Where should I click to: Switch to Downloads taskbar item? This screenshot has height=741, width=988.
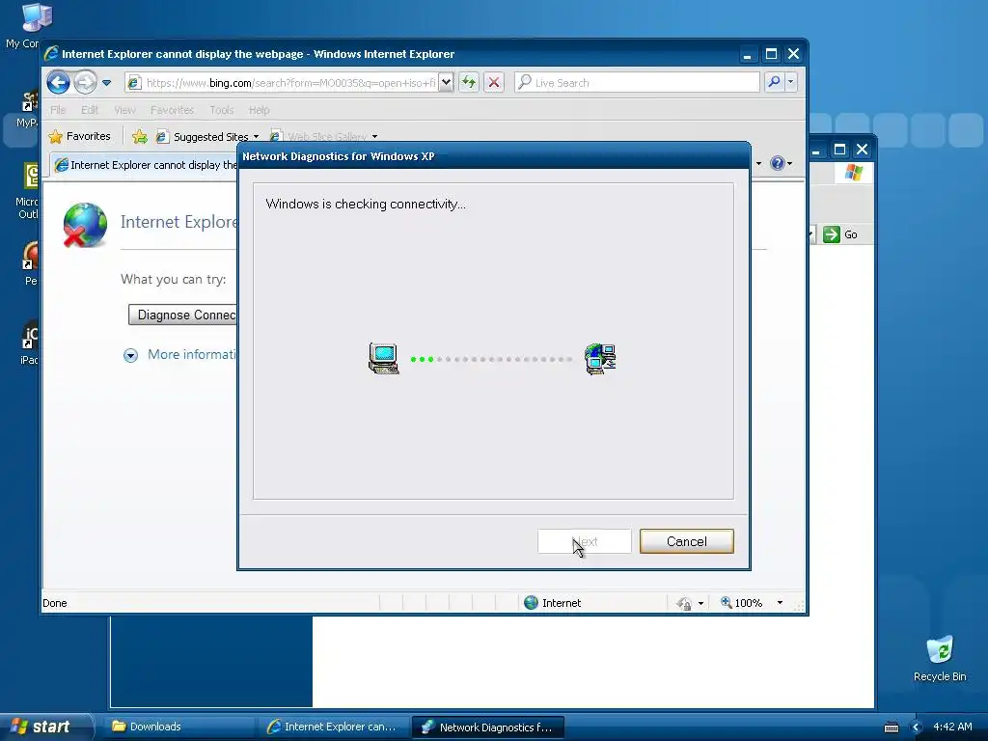pyautogui.click(x=178, y=727)
